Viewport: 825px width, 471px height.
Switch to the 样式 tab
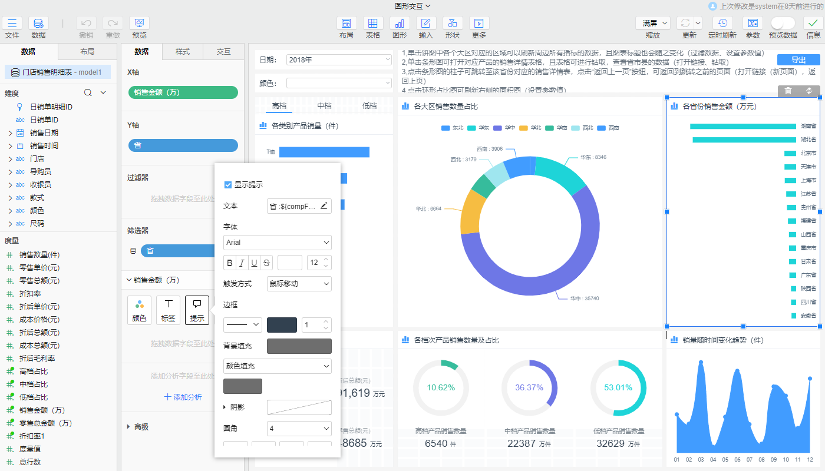coord(183,51)
